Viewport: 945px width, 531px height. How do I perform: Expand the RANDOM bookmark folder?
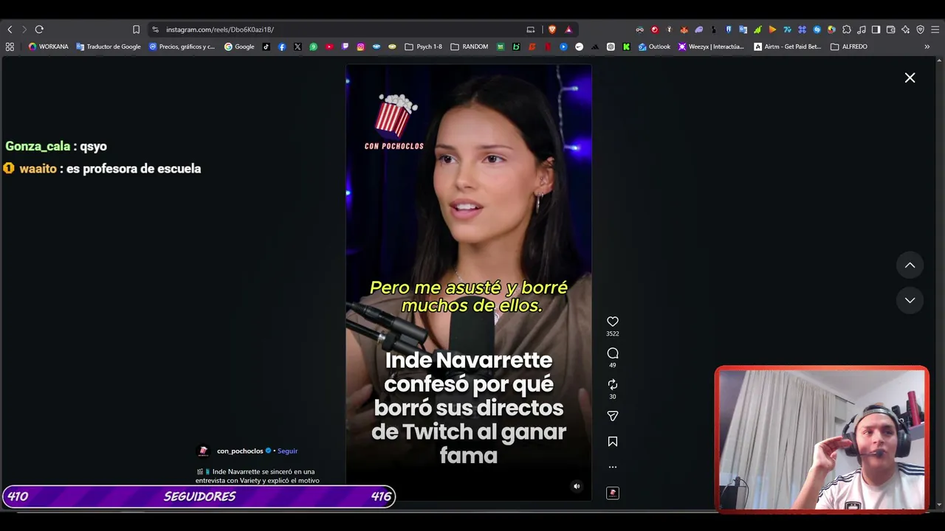469,46
